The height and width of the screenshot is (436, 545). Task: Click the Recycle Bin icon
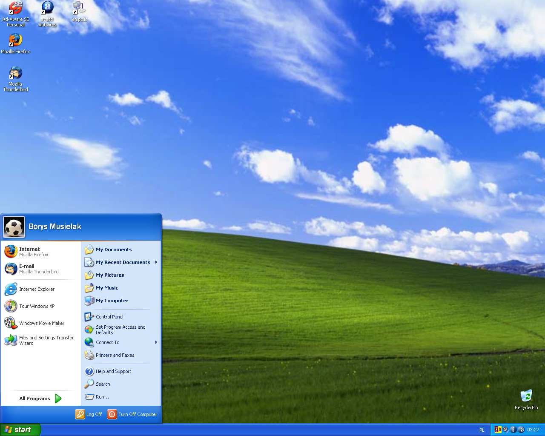click(x=526, y=399)
